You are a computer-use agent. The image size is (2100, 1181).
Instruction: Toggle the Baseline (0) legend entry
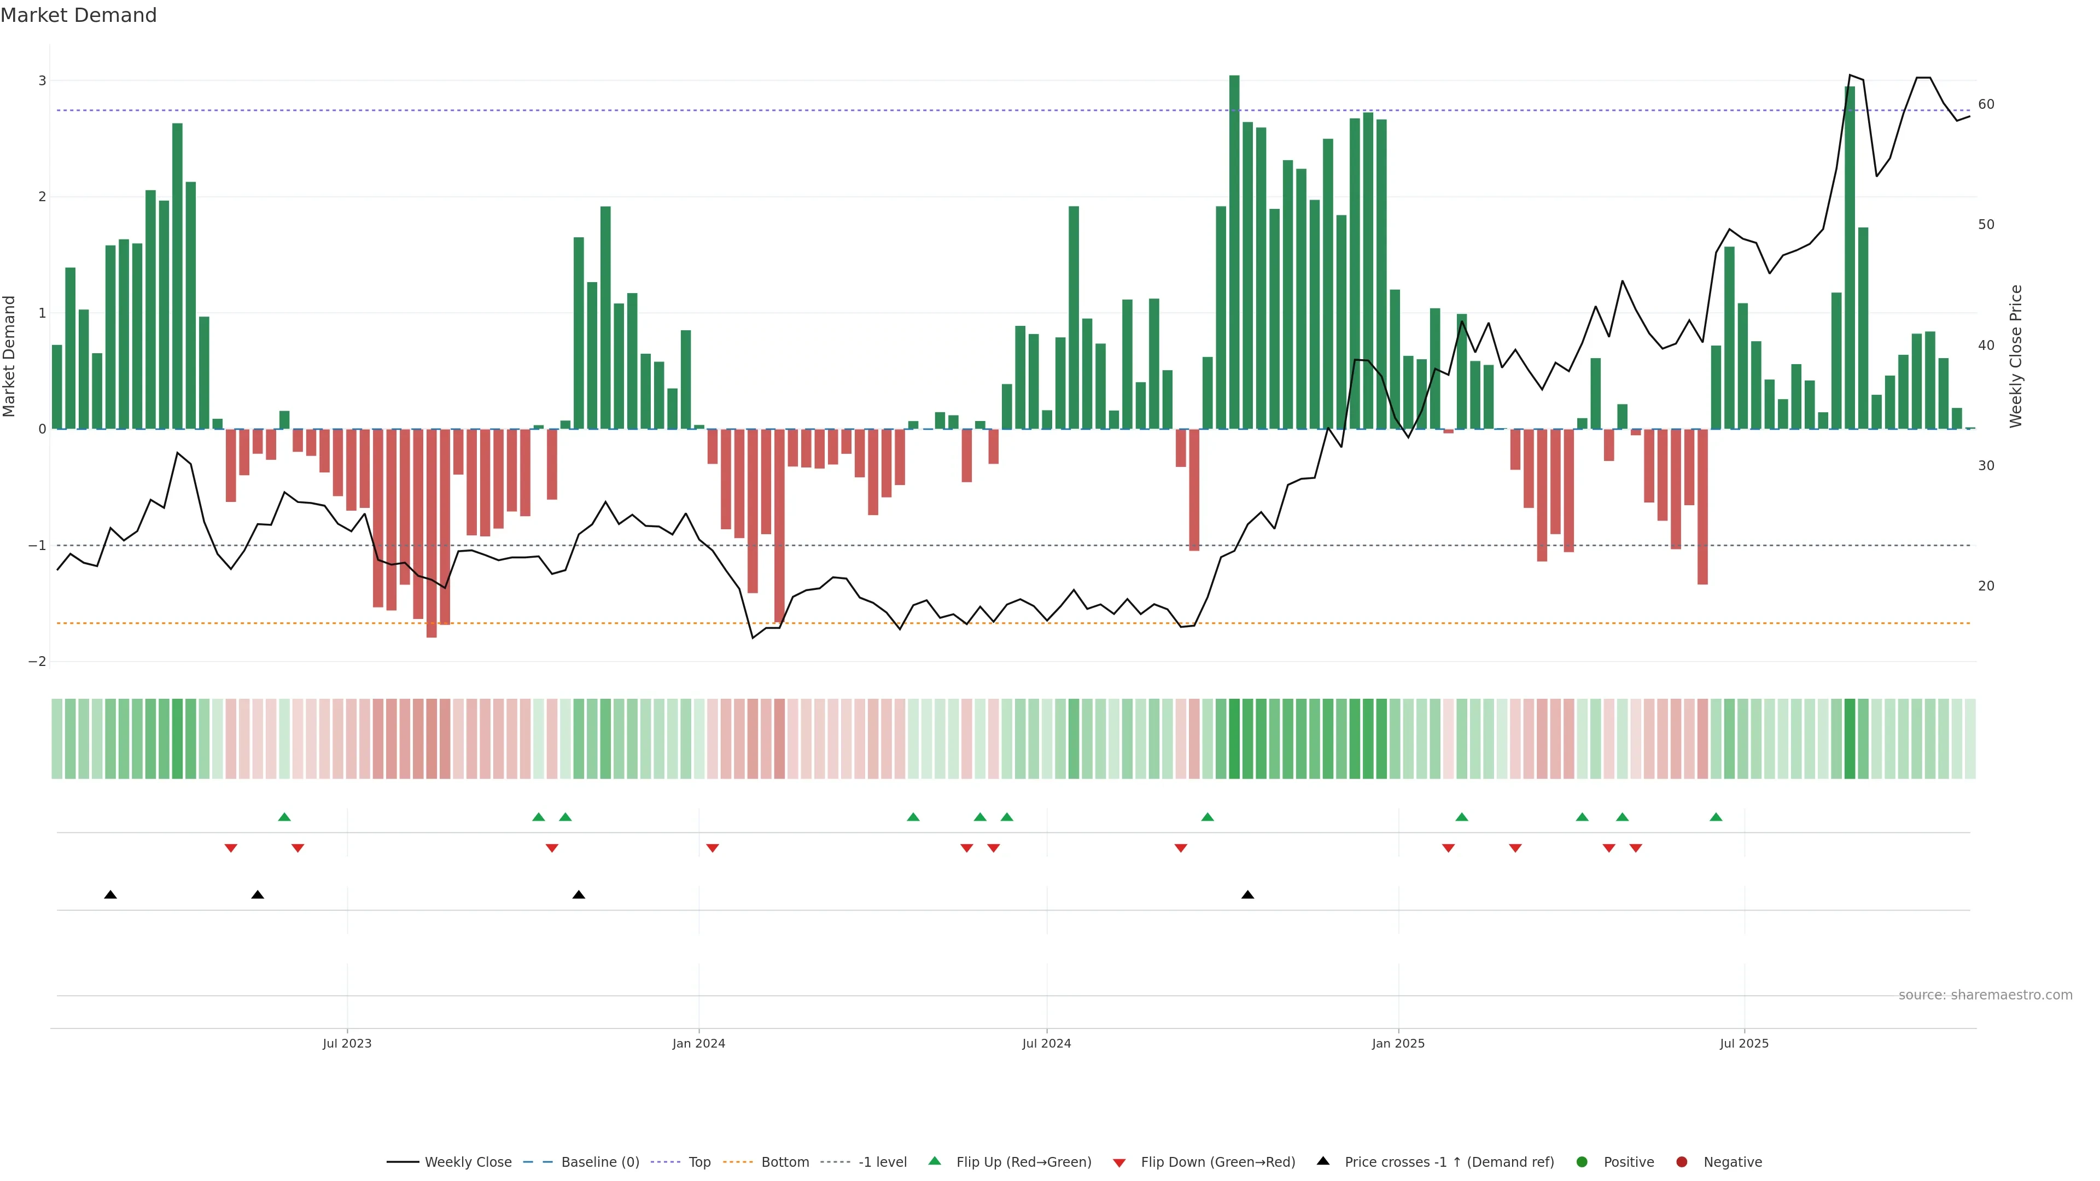pos(600,1161)
